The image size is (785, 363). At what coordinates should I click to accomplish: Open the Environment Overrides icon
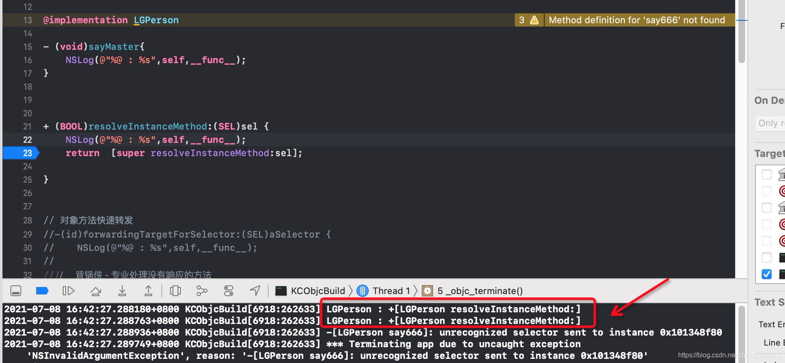click(x=229, y=291)
